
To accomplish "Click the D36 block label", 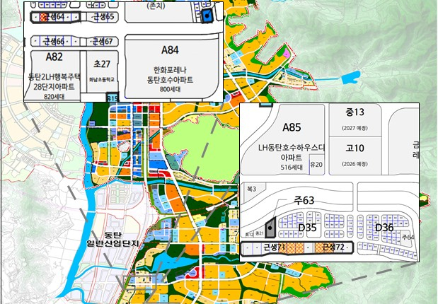I will pos(384,228).
